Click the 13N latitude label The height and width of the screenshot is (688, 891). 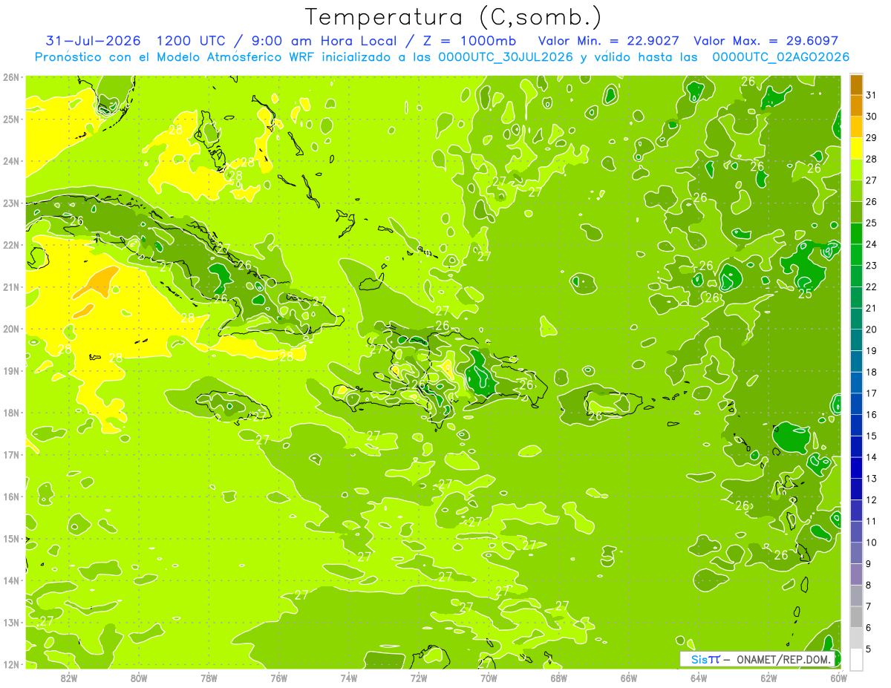coord(11,622)
